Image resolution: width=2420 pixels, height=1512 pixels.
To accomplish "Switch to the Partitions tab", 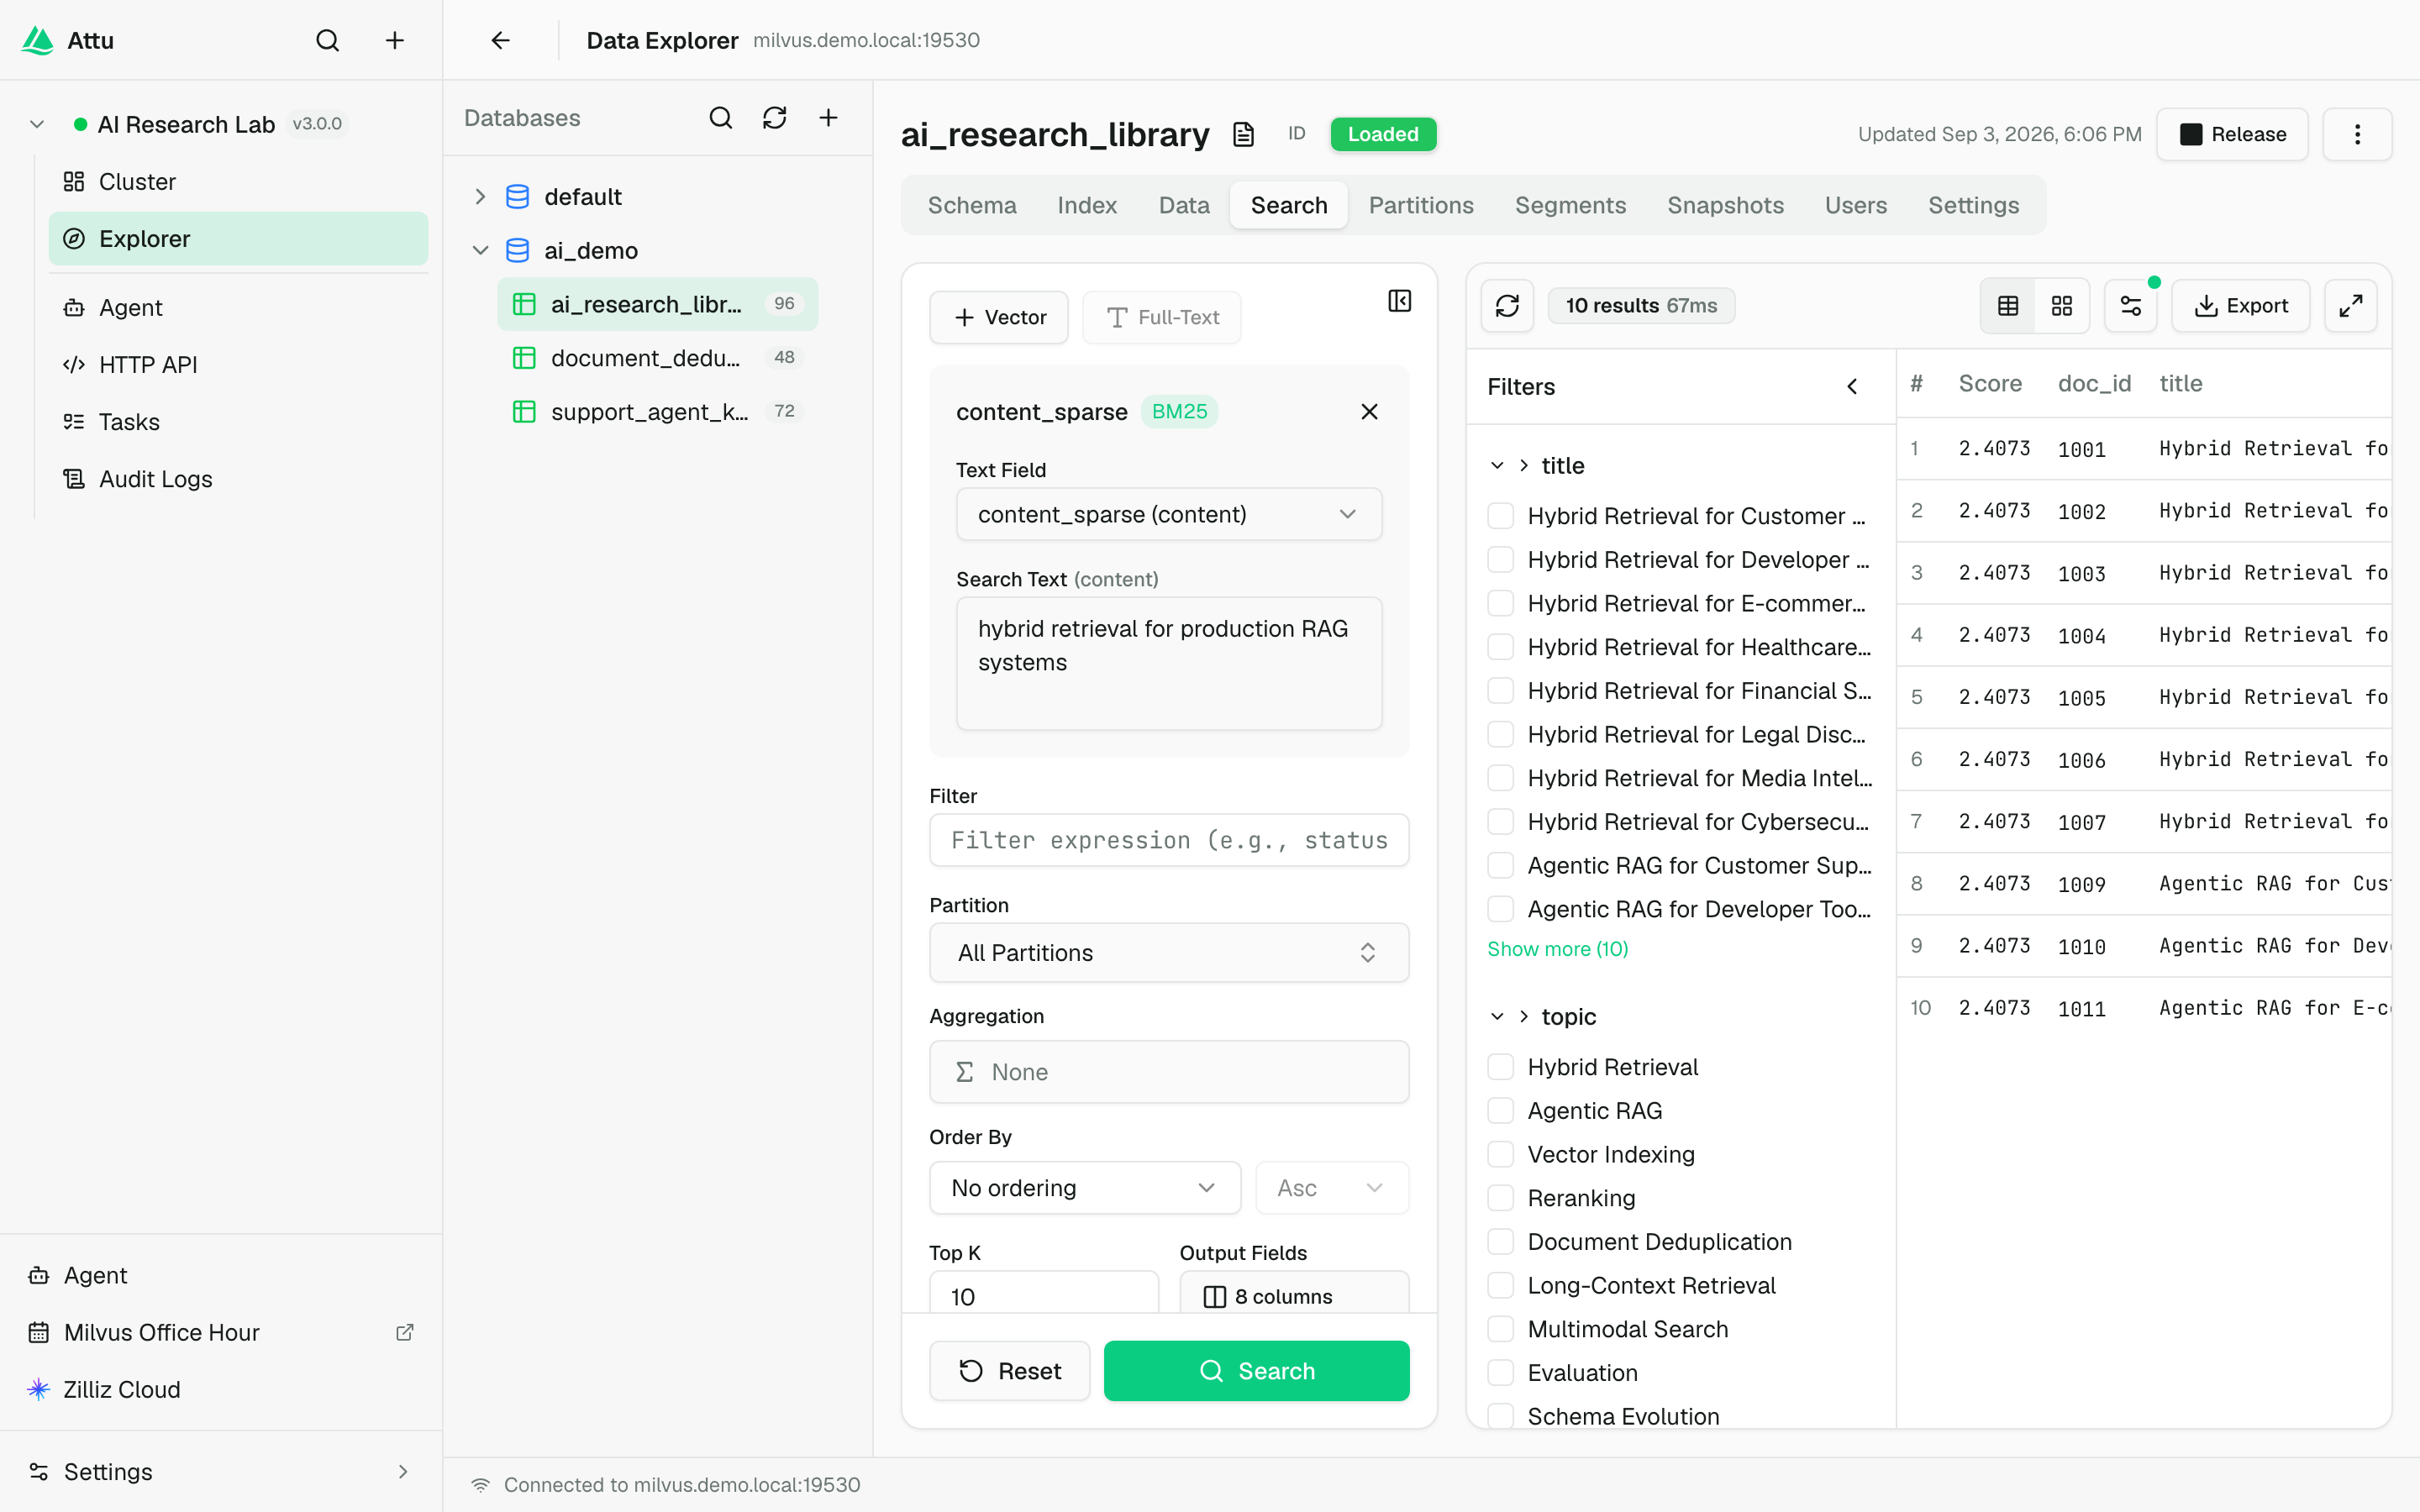I will pos(1421,205).
